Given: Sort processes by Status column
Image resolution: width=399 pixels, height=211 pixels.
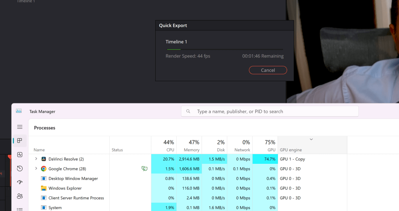Looking at the screenshot, I should pos(117,150).
